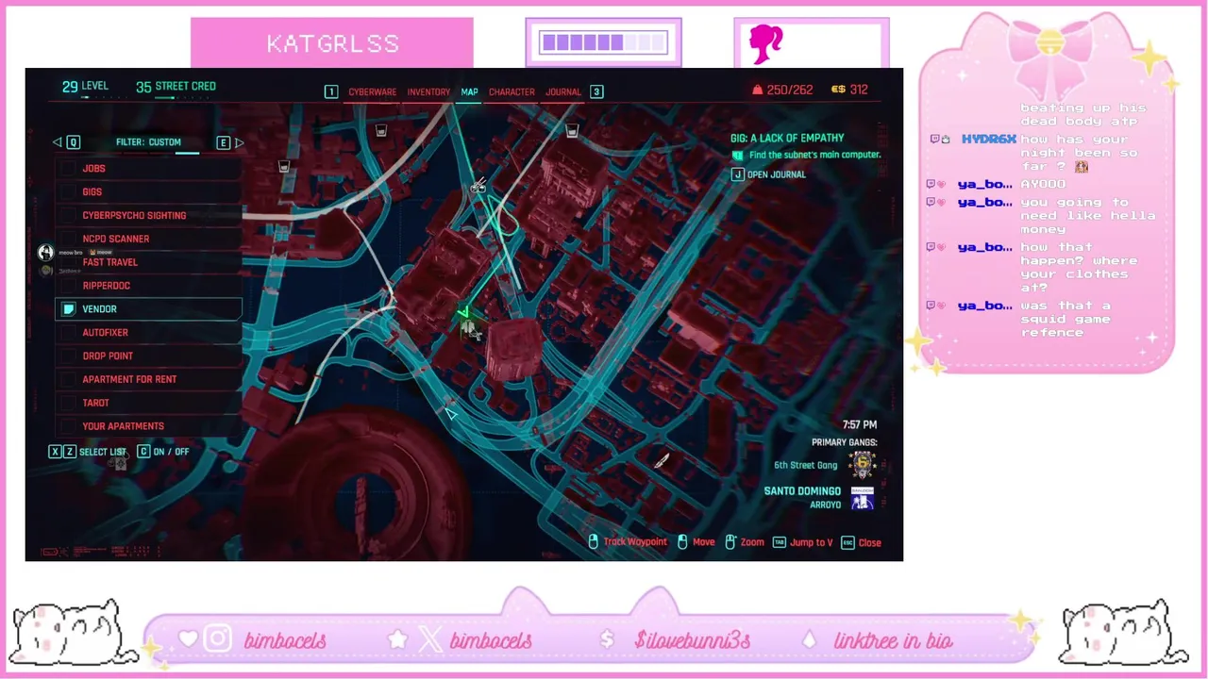Open the Character tab

512,91
